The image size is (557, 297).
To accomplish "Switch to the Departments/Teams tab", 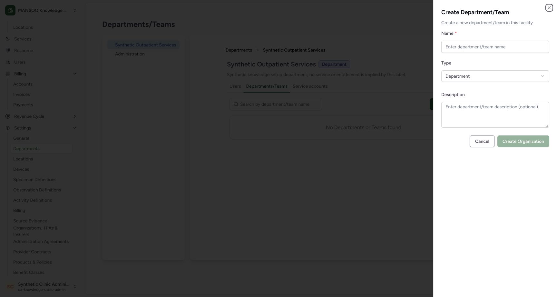I will (x=267, y=86).
